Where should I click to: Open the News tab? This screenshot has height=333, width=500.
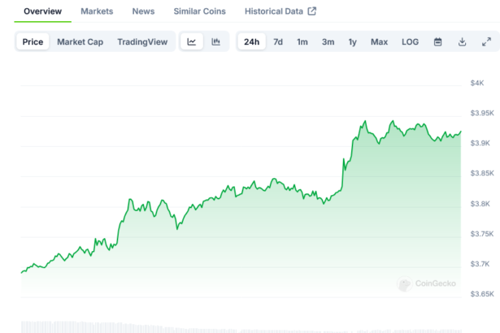pyautogui.click(x=143, y=11)
